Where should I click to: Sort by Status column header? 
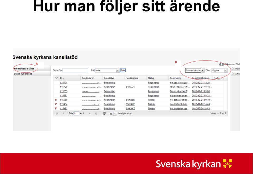pyautogui.click(x=158, y=78)
